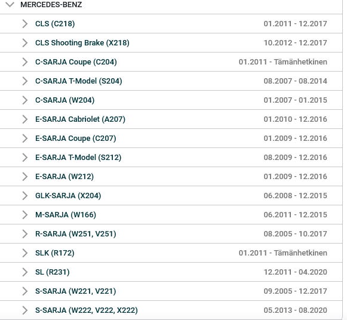Image resolution: width=347 pixels, height=320 pixels.
Task: Open GLK-SARJA (X204) model entry
Action: 68,196
